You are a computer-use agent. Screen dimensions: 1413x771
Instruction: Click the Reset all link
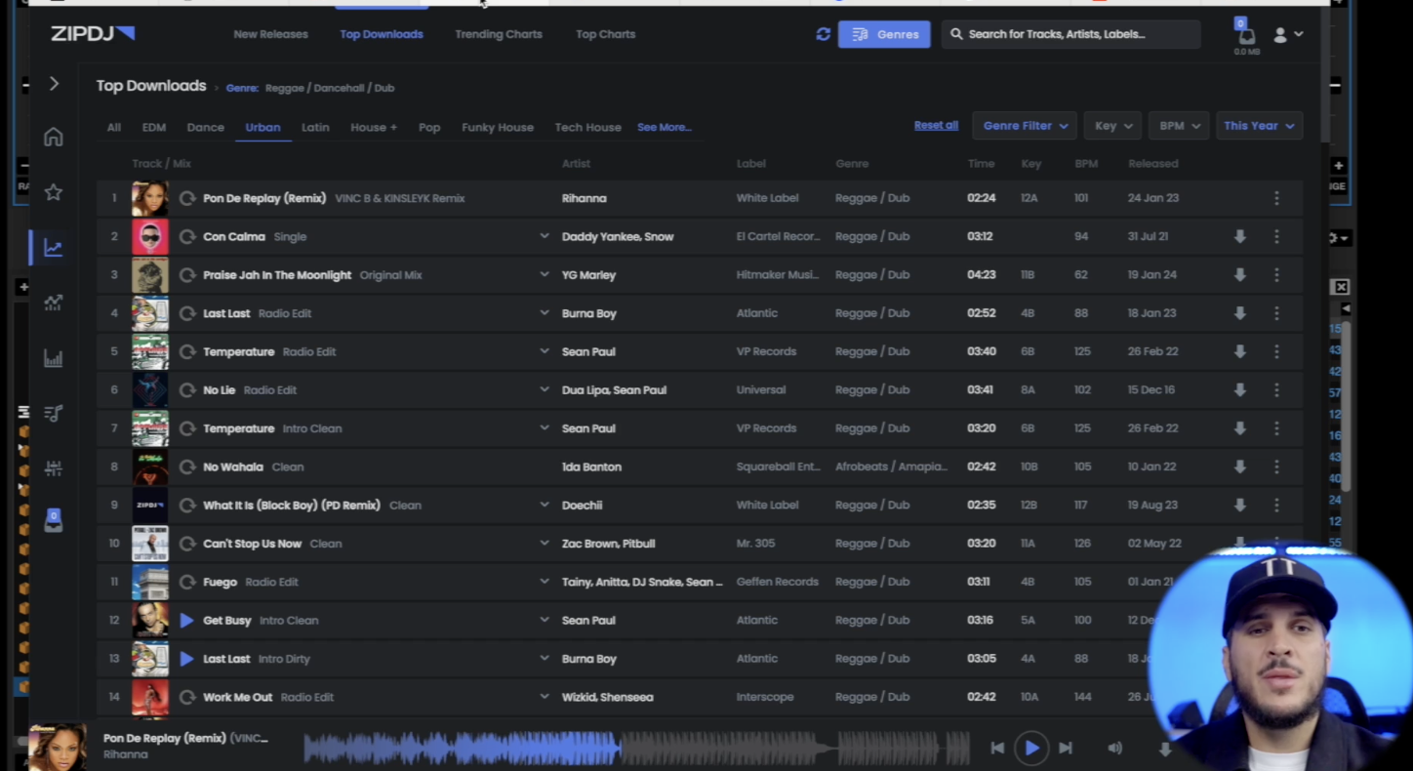click(x=935, y=126)
